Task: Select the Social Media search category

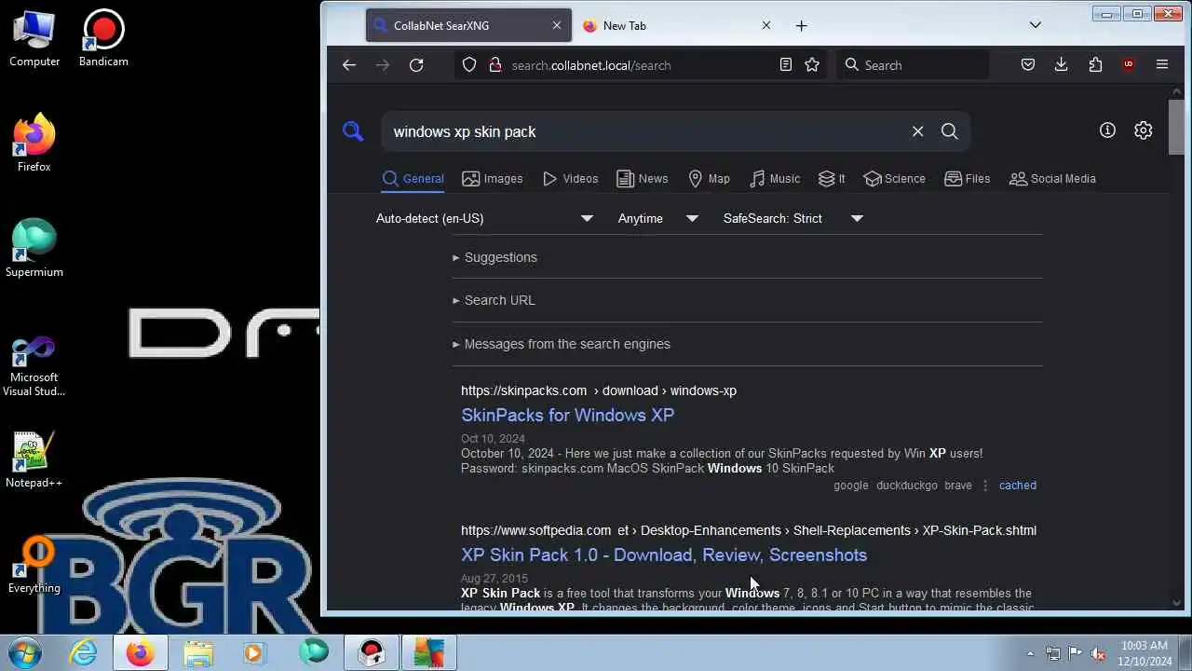Action: 1052,179
